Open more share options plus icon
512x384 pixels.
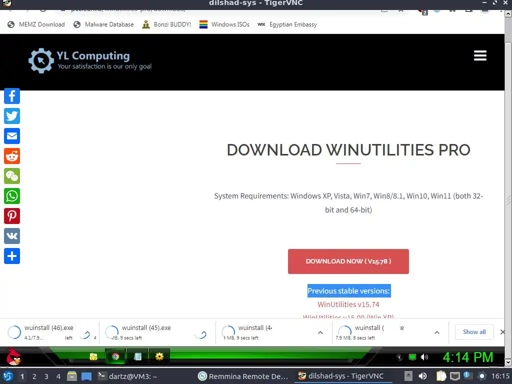point(12,256)
